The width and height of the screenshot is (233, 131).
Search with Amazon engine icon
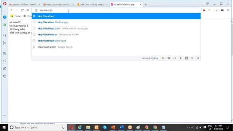pyautogui.click(x=181, y=58)
